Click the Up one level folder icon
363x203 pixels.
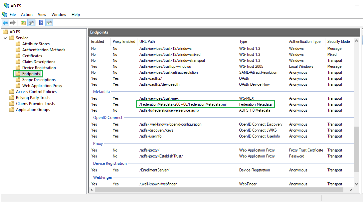pos(23,23)
